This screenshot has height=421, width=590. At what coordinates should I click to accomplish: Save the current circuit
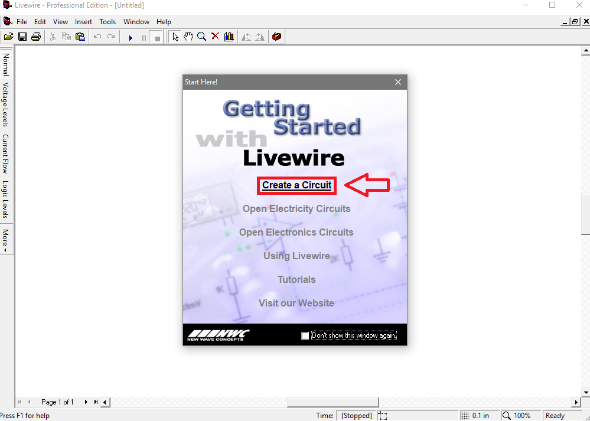[x=22, y=36]
